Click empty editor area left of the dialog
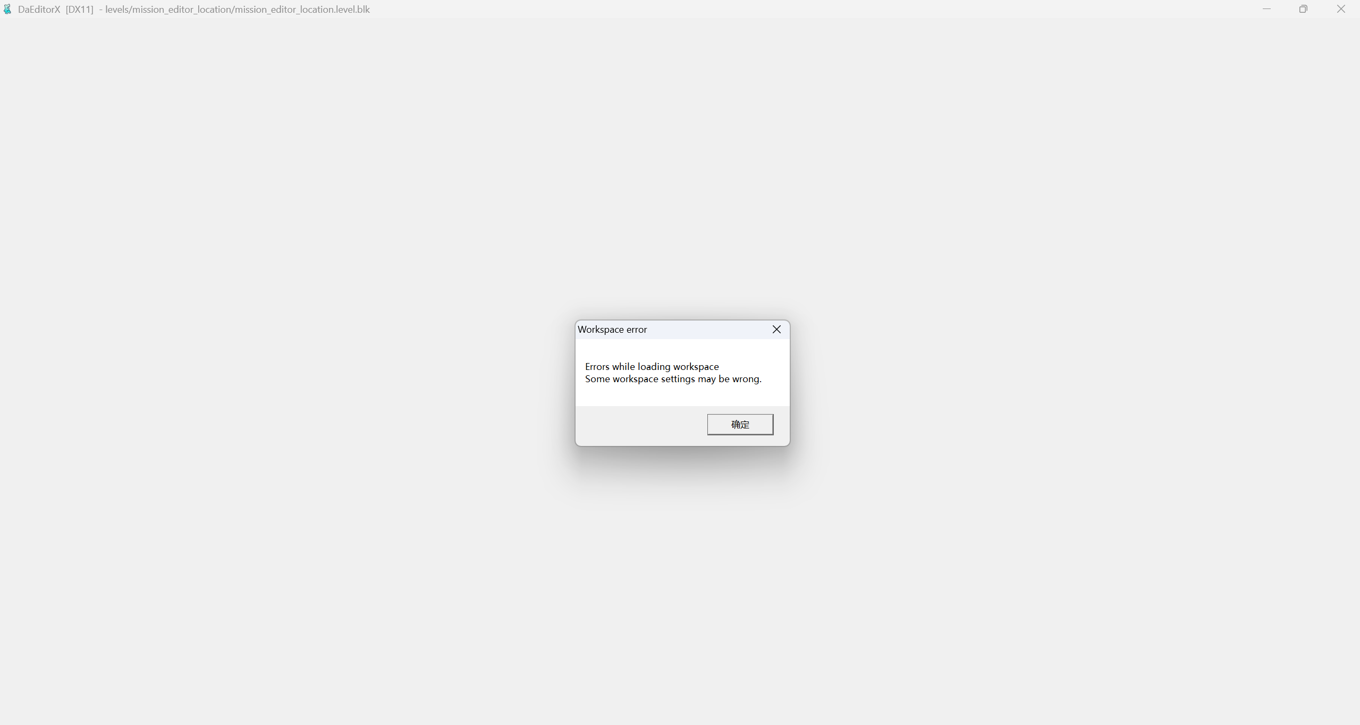 (287, 383)
